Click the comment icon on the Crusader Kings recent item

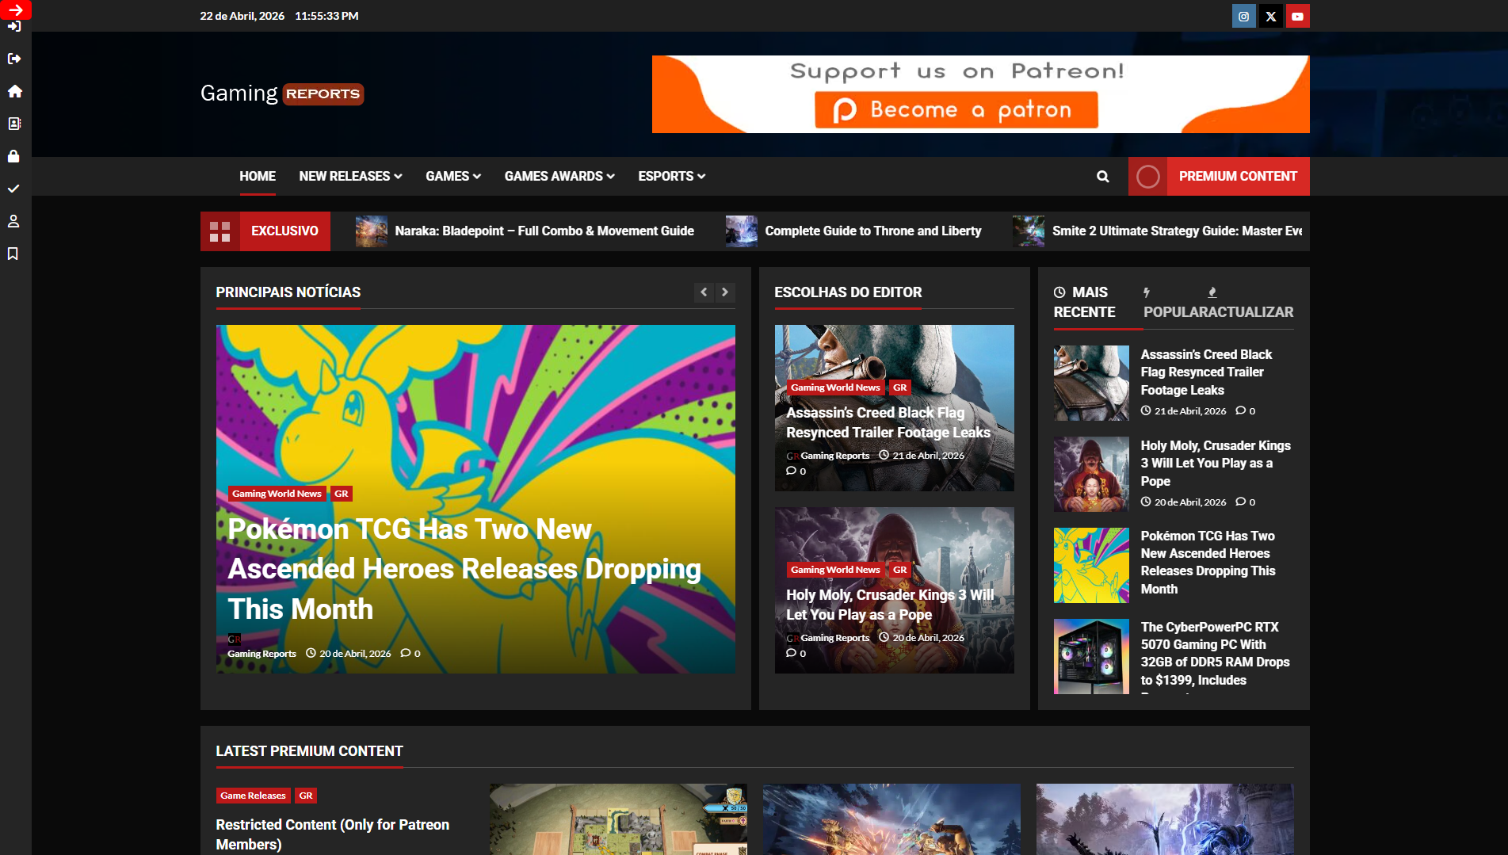[x=1240, y=502]
